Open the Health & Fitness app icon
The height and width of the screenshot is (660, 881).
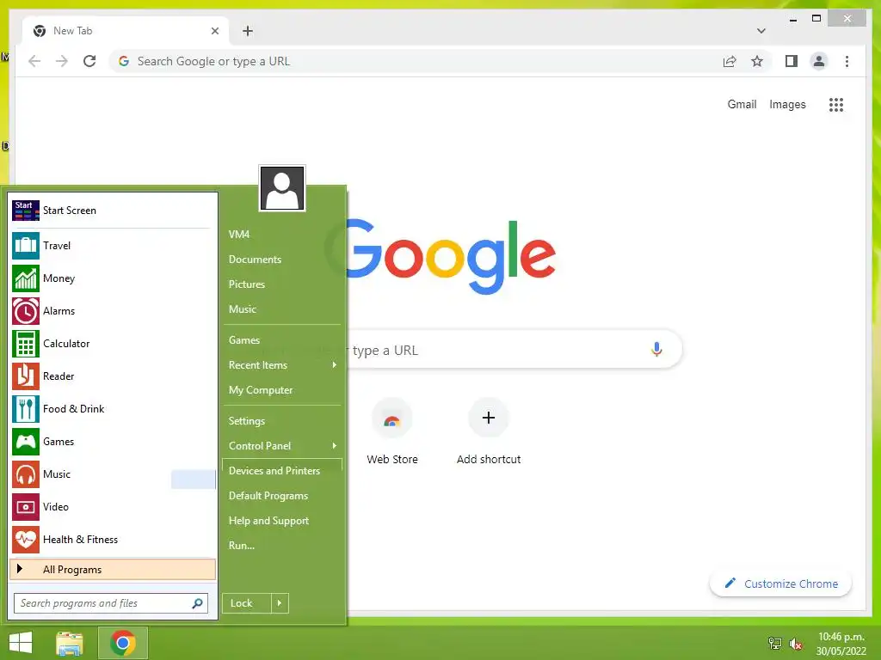coord(25,540)
